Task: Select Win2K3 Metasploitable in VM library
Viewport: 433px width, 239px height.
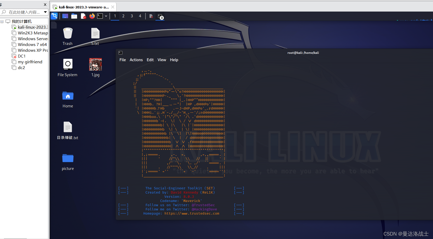Action: (30, 33)
